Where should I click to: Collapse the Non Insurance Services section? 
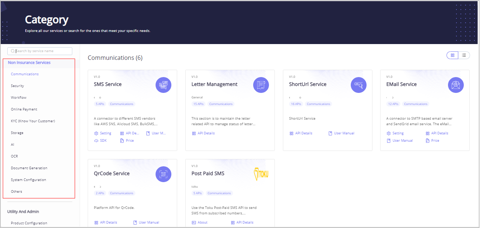pos(29,63)
